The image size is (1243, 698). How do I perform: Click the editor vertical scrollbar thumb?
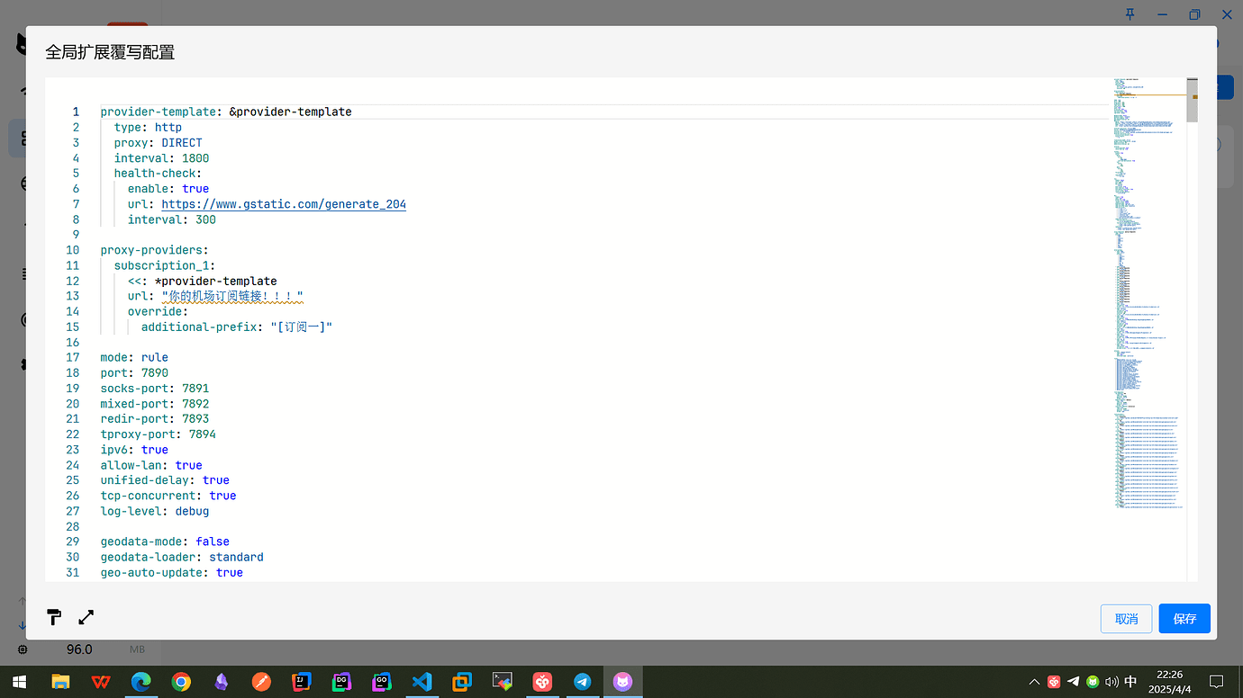pos(1193,100)
